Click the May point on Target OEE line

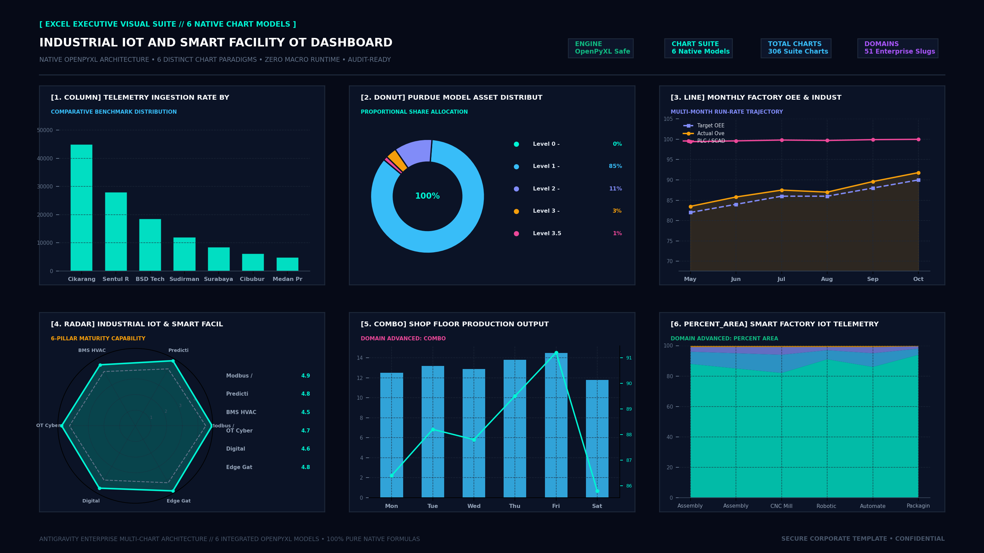click(690, 213)
